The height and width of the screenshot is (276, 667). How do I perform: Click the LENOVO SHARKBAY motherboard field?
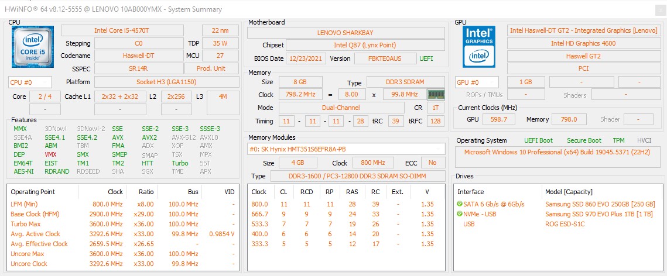pos(345,32)
